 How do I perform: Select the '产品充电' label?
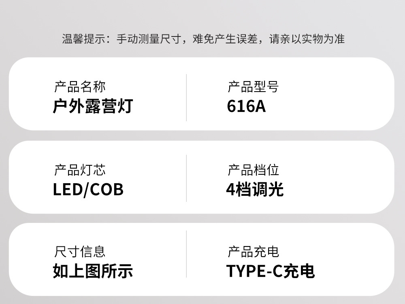tap(253, 252)
